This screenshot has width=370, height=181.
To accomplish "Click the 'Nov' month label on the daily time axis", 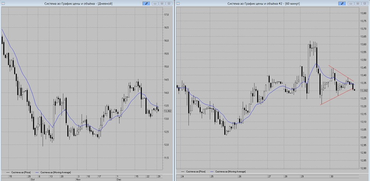I will [x=78, y=179].
